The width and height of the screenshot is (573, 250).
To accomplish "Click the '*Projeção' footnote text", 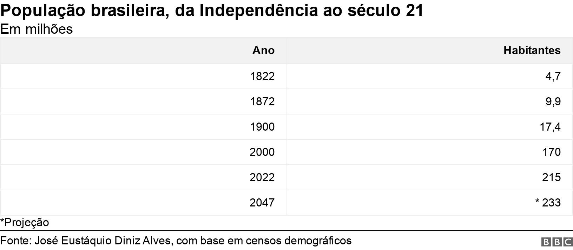I will click(25, 222).
